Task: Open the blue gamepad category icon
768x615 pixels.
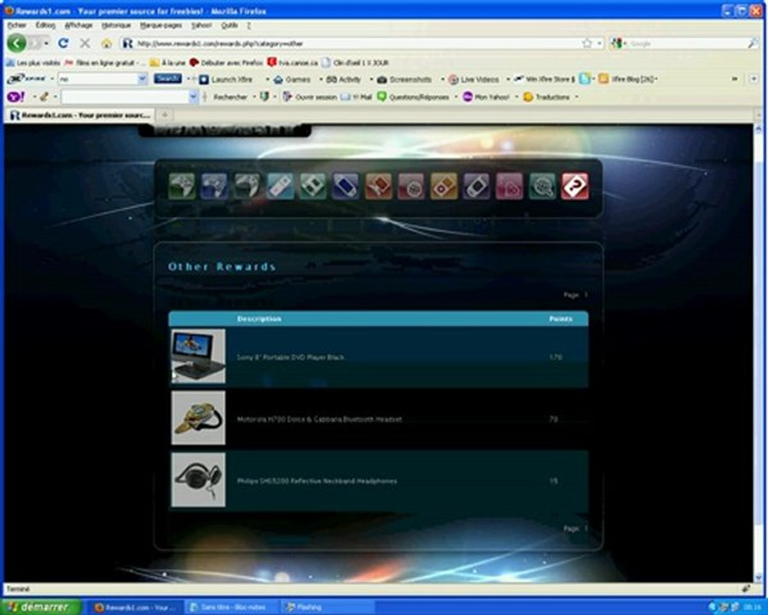Action: pos(214,186)
